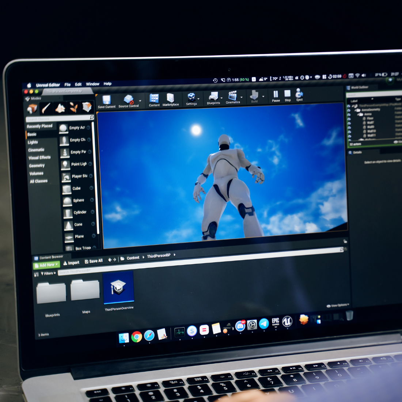Open the Marketplace from the toolbar
This screenshot has width=402, height=402.
pyautogui.click(x=170, y=98)
